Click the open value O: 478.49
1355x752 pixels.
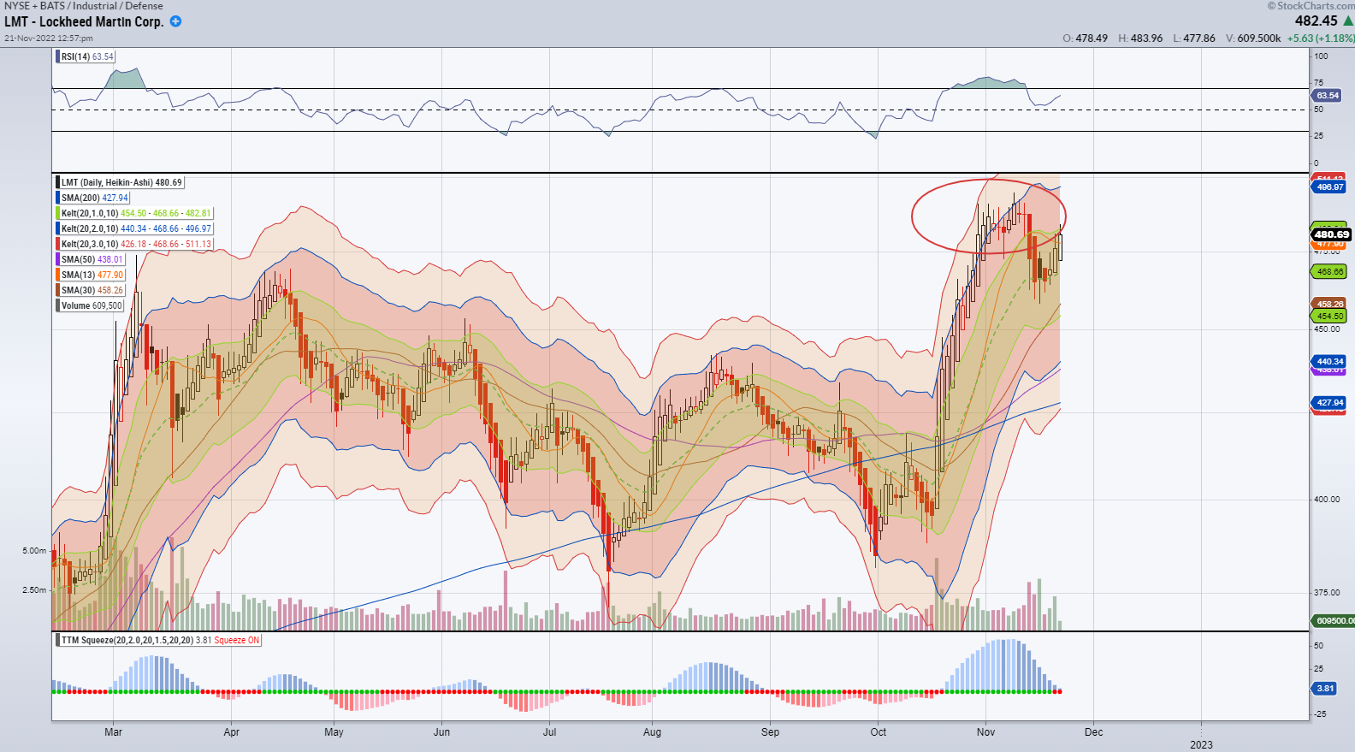1085,38
